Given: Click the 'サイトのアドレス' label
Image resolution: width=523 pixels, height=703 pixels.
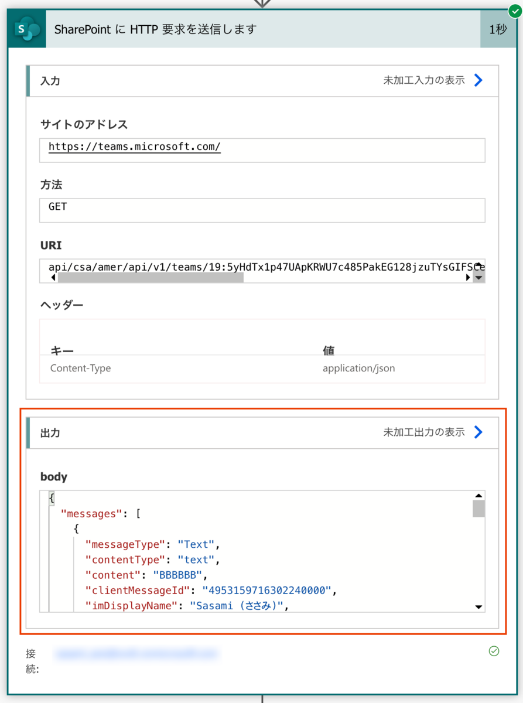Looking at the screenshot, I should coord(84,125).
